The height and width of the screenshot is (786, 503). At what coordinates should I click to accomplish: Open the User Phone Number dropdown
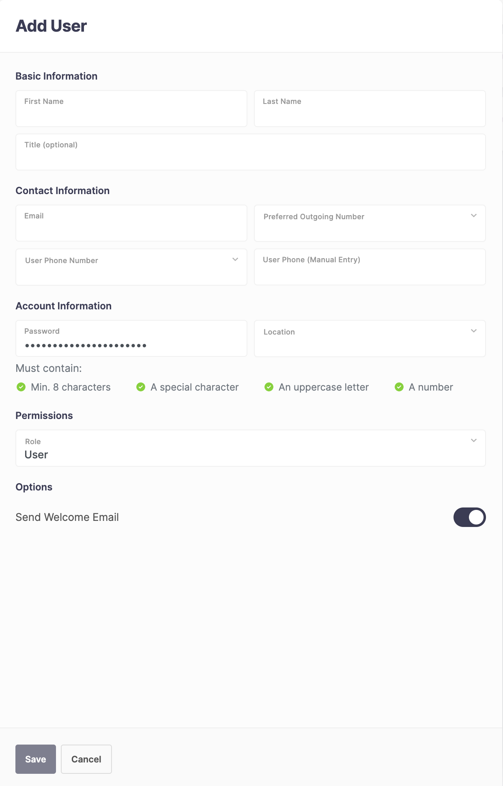point(131,267)
